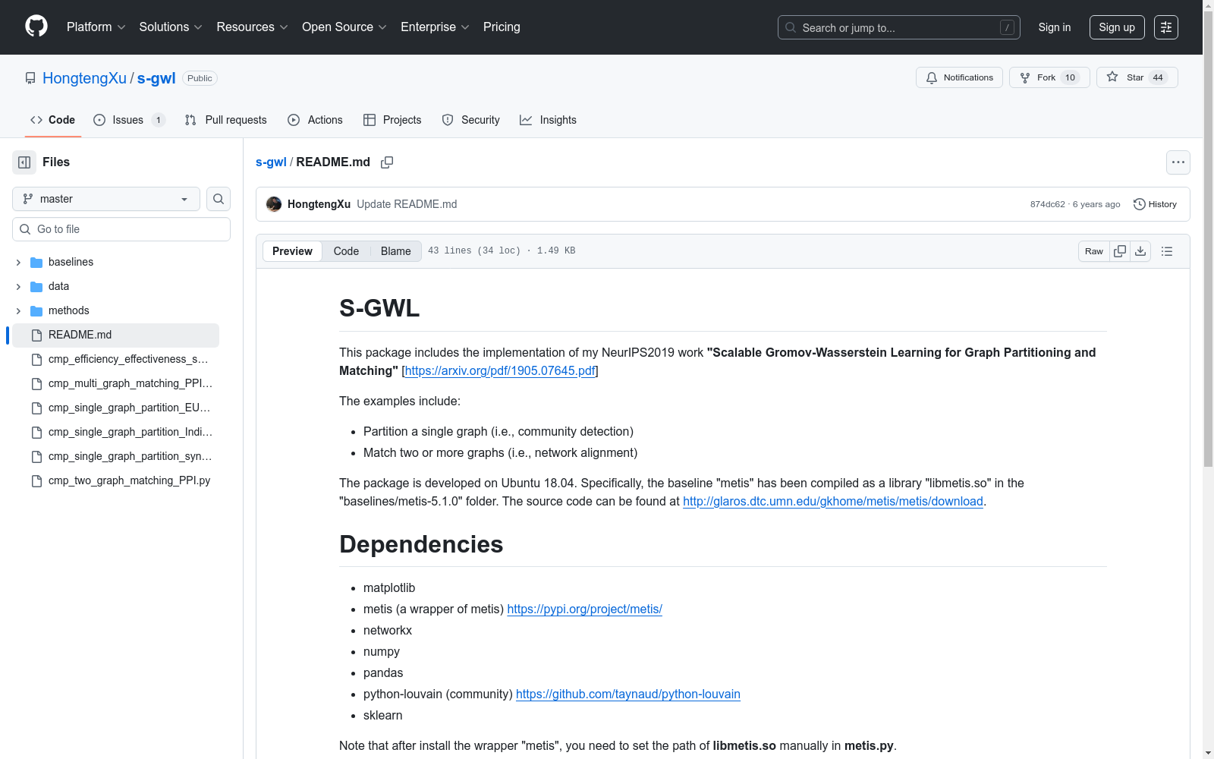The width and height of the screenshot is (1214, 759).
Task: Open s-gwl repository name link in header
Action: click(156, 78)
